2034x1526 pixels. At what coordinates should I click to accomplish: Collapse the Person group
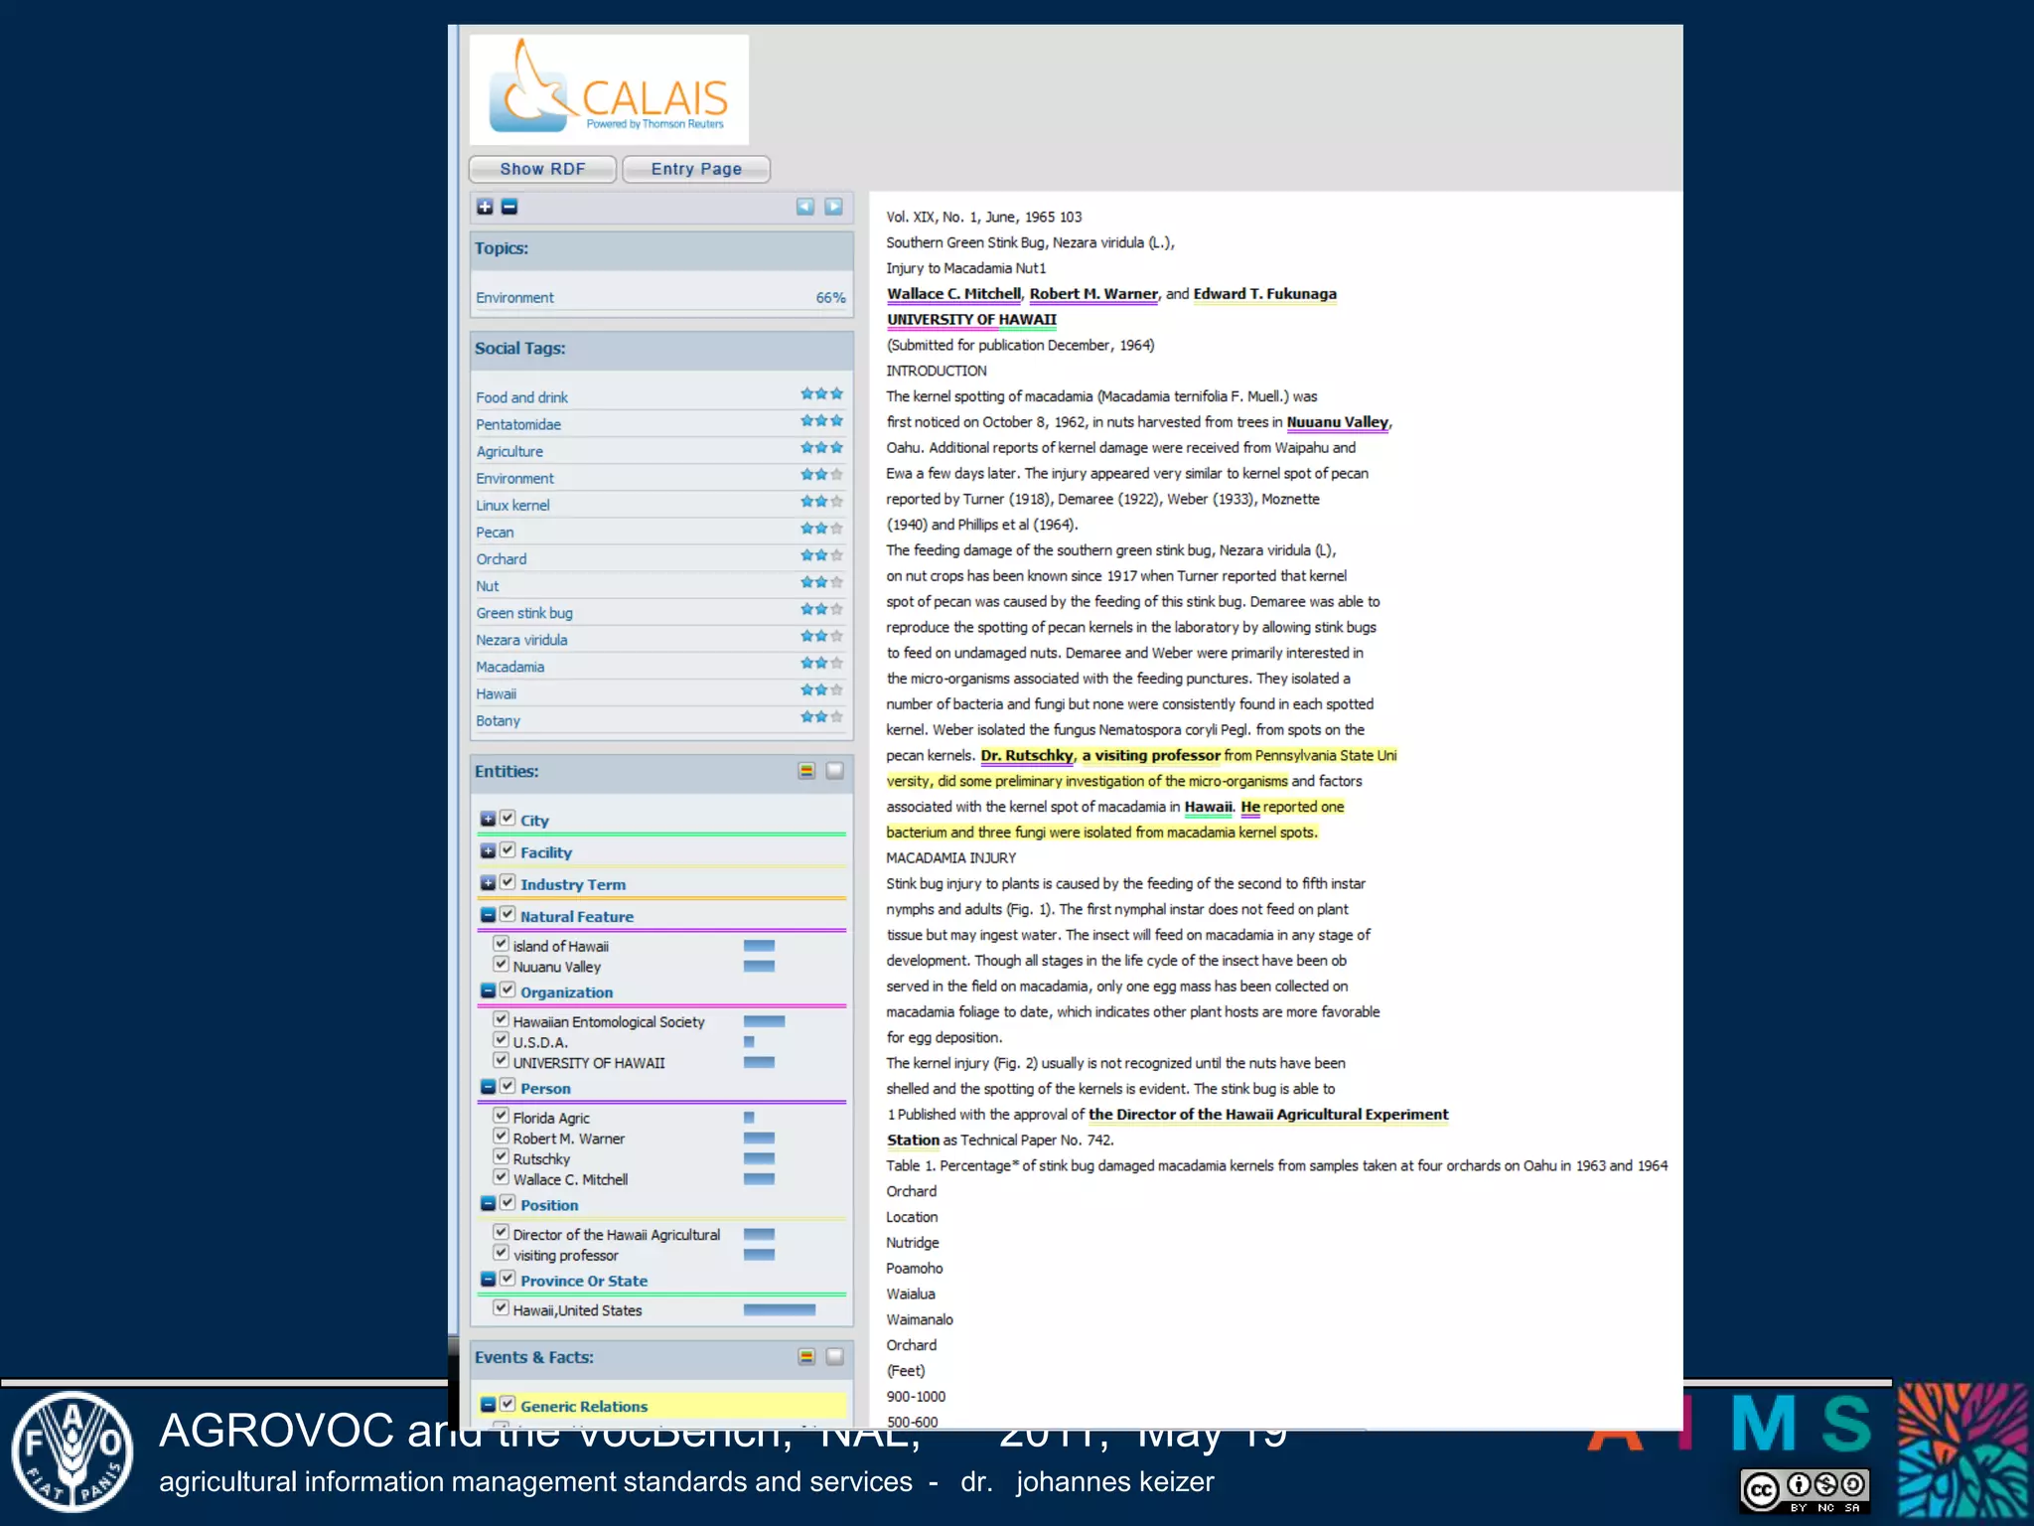(488, 1087)
